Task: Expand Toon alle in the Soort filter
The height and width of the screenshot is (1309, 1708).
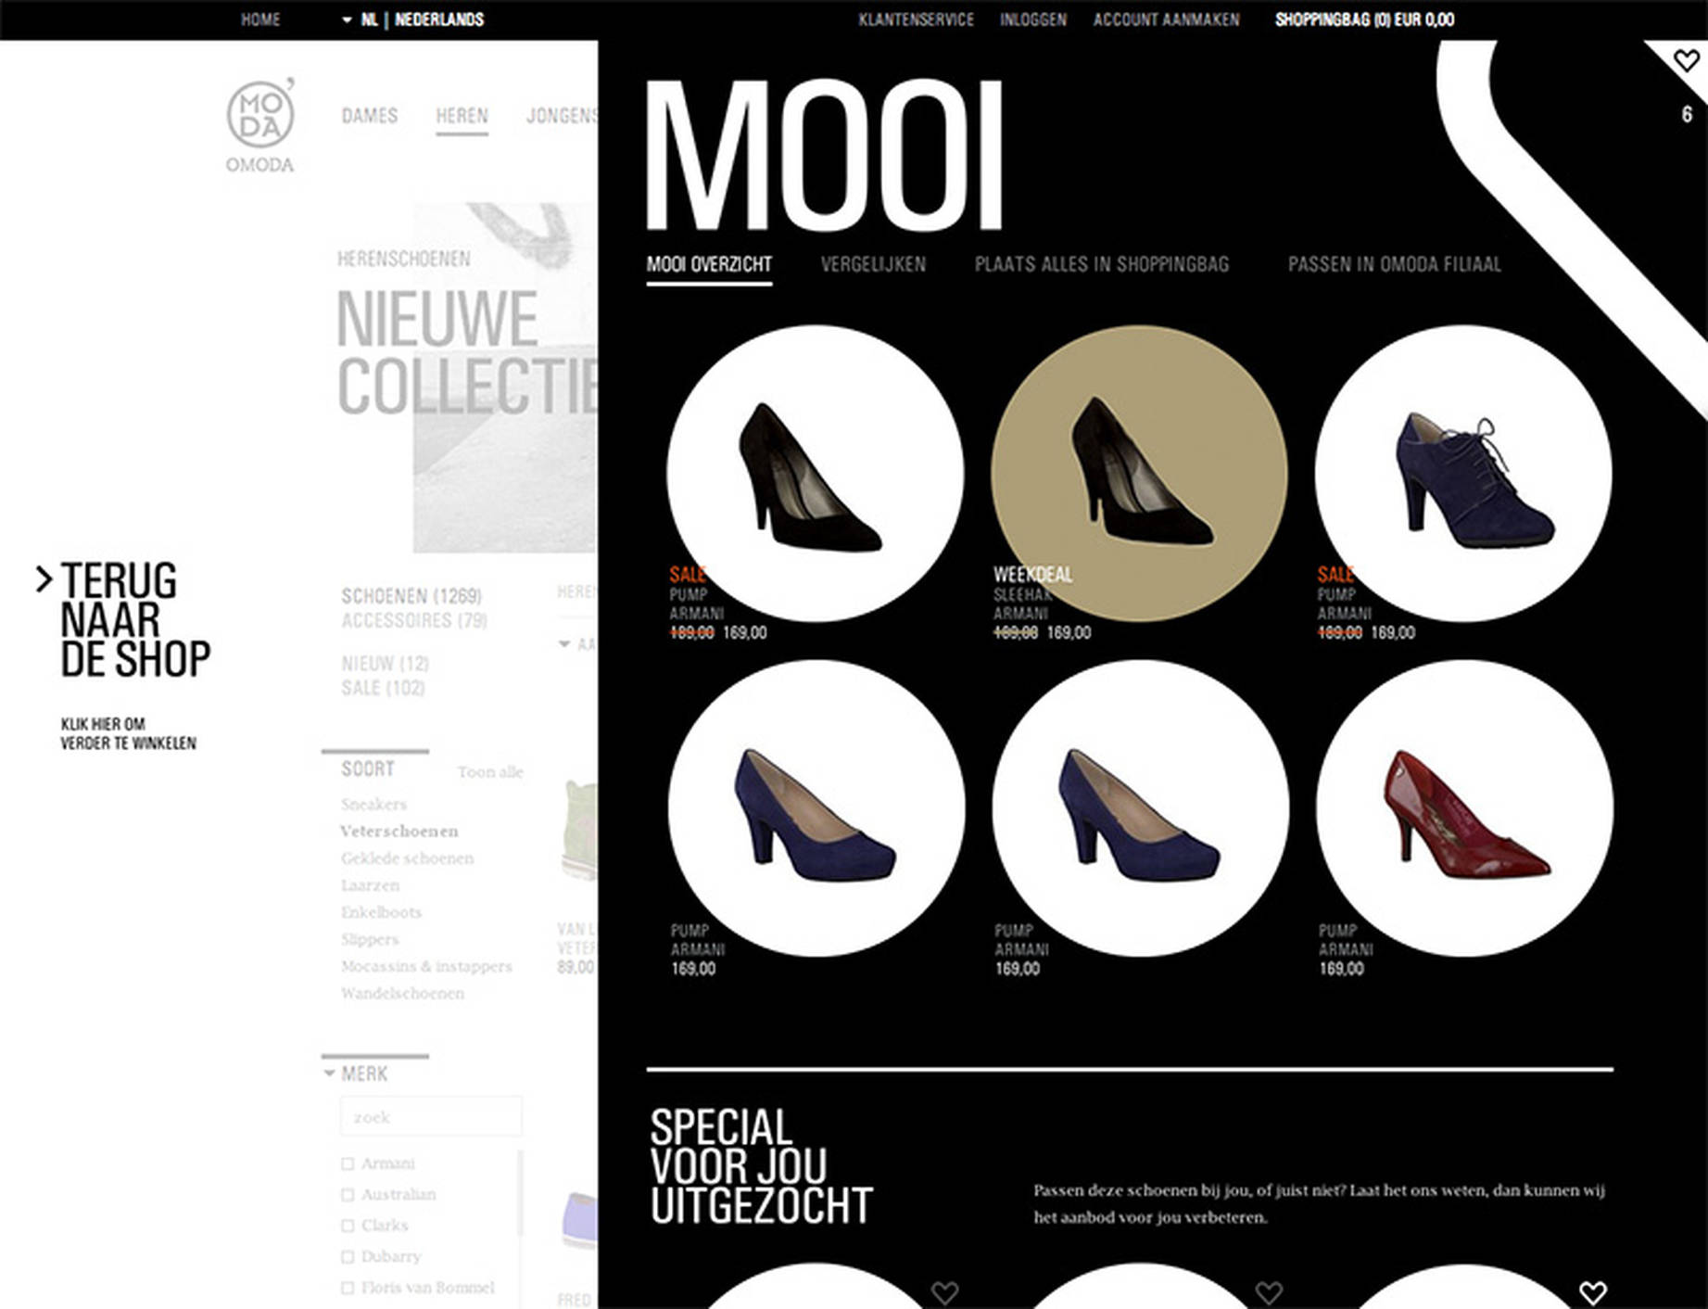Action: pyautogui.click(x=490, y=771)
